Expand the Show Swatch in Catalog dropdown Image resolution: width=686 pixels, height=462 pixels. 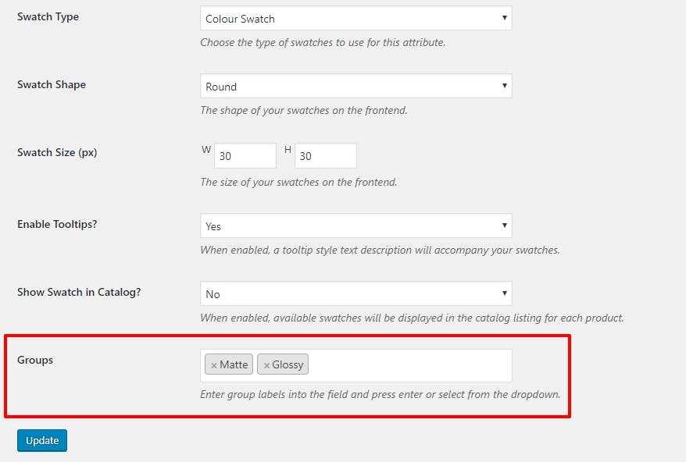[x=356, y=294]
